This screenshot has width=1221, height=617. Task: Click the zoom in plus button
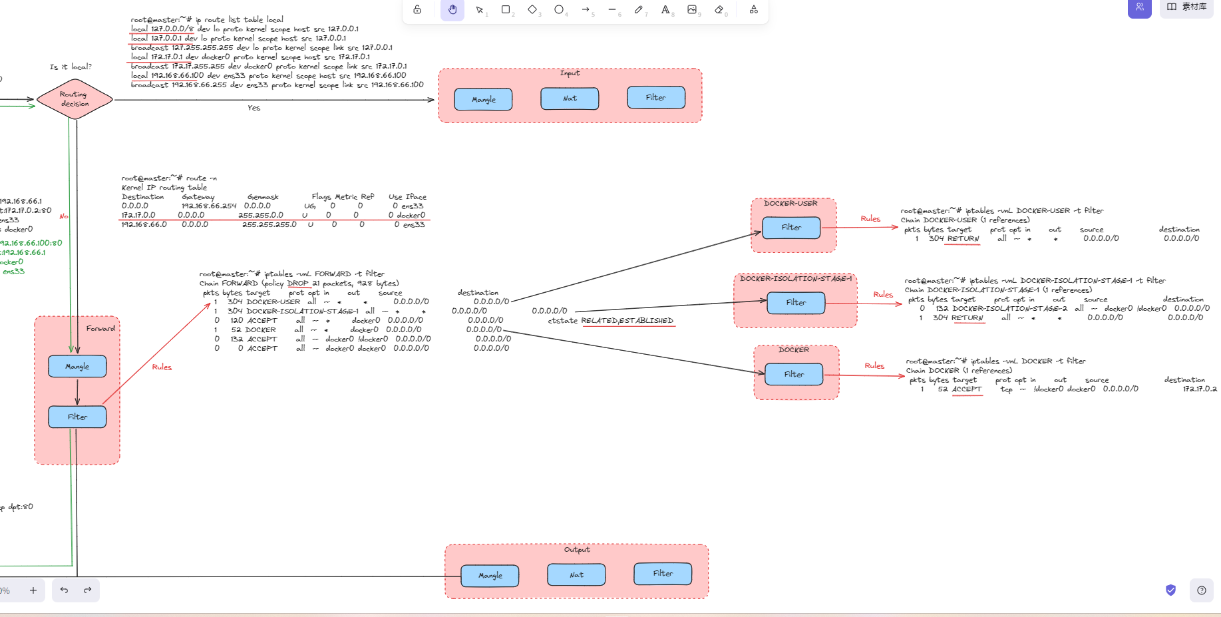coord(33,590)
